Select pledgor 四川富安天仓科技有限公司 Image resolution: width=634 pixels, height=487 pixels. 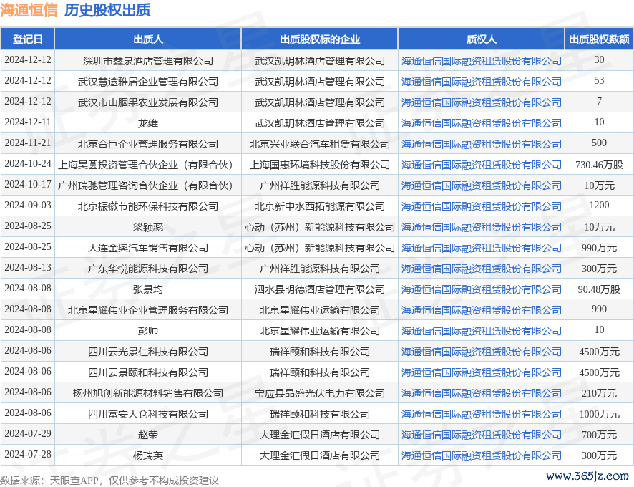[148, 414]
